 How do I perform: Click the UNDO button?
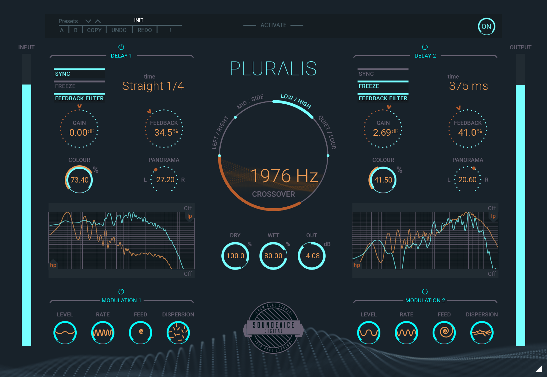tap(119, 30)
